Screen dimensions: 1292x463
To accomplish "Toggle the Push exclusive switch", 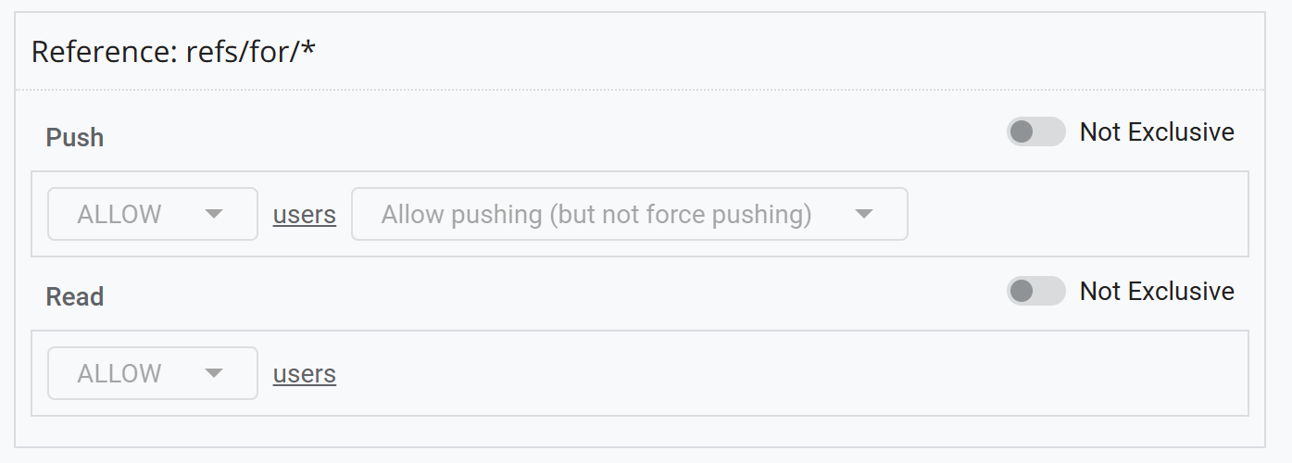I will tap(1035, 132).
